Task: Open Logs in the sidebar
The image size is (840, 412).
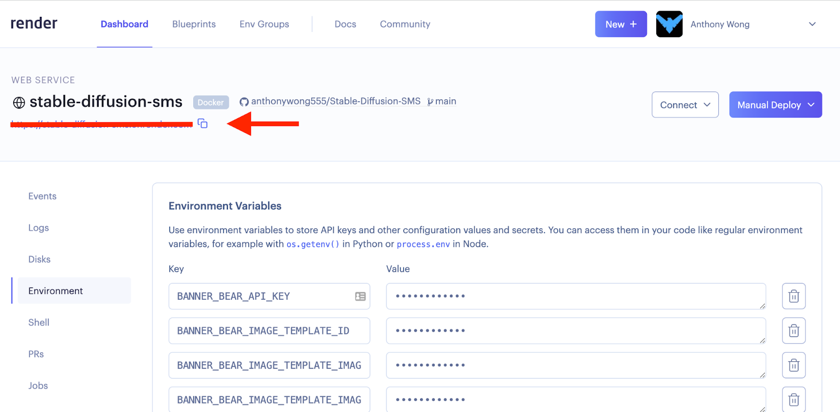Action: click(x=39, y=228)
